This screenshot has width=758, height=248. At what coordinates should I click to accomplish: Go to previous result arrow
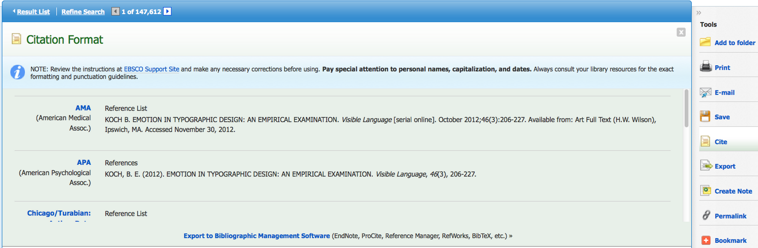click(x=116, y=11)
